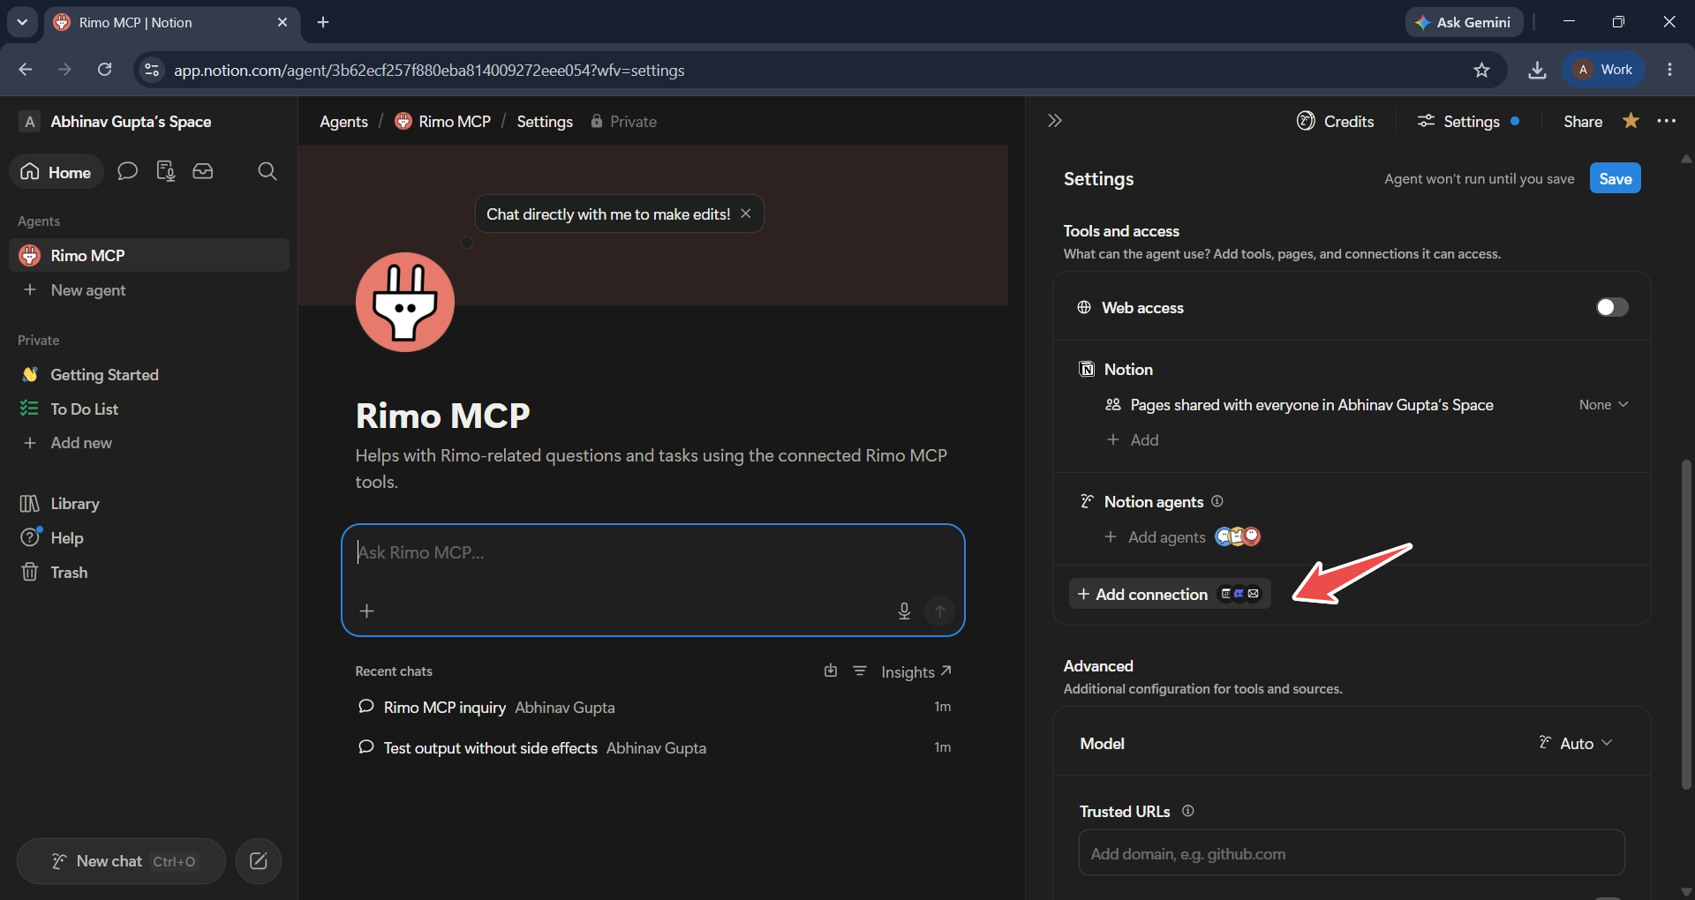Open Settings tab in top bar

click(x=1467, y=121)
